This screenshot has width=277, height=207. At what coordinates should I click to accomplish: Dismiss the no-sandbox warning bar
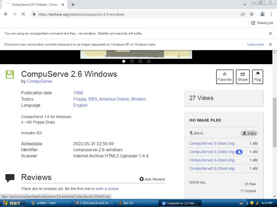point(270,33)
